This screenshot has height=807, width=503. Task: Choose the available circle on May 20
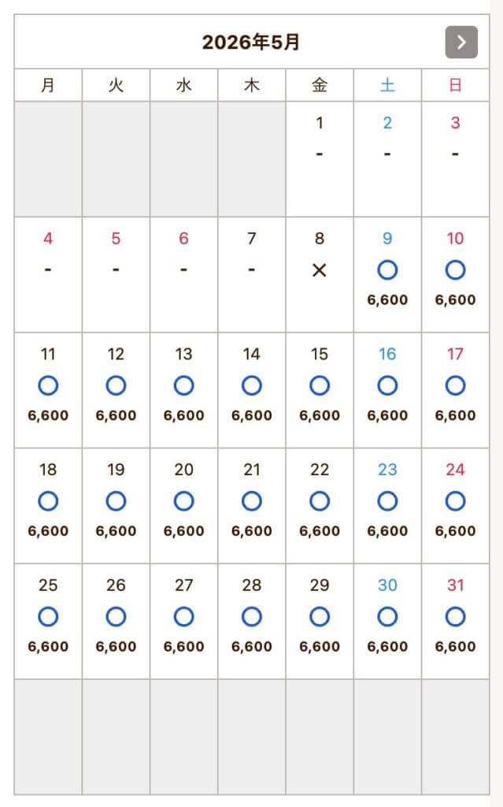click(183, 501)
